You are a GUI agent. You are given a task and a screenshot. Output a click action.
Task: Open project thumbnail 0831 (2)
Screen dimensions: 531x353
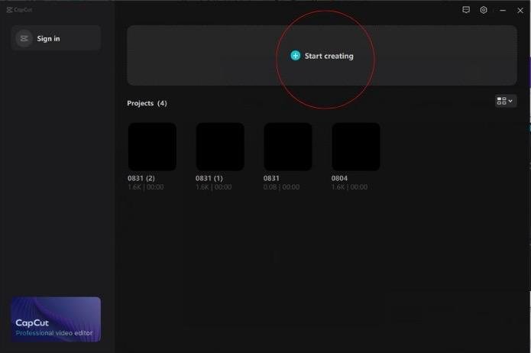152,147
